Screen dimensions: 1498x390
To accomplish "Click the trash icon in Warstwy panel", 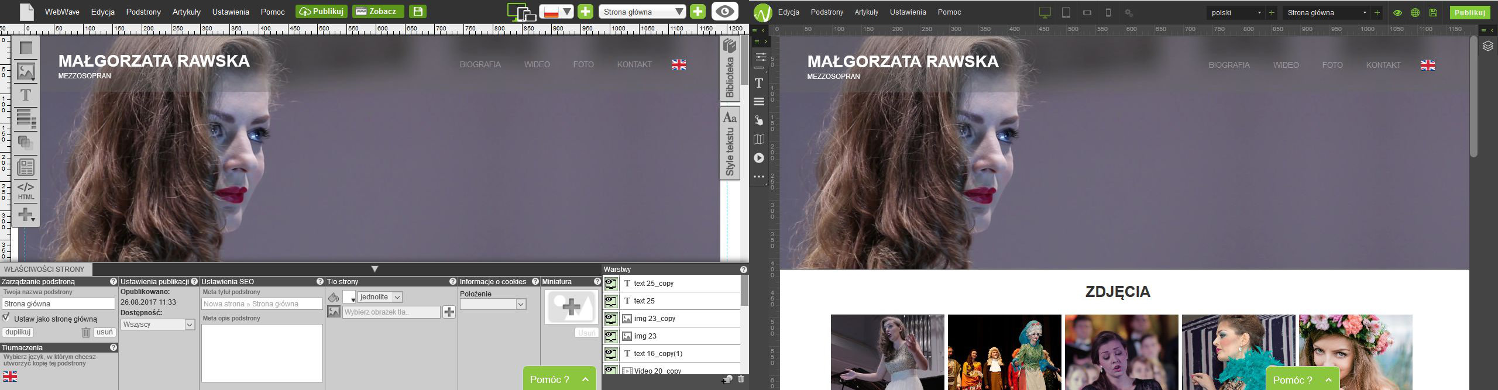I will [x=741, y=379].
